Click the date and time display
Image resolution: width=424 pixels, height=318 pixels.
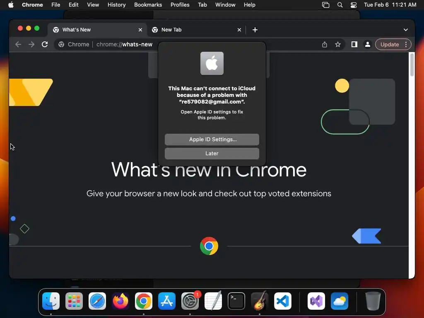(x=390, y=5)
